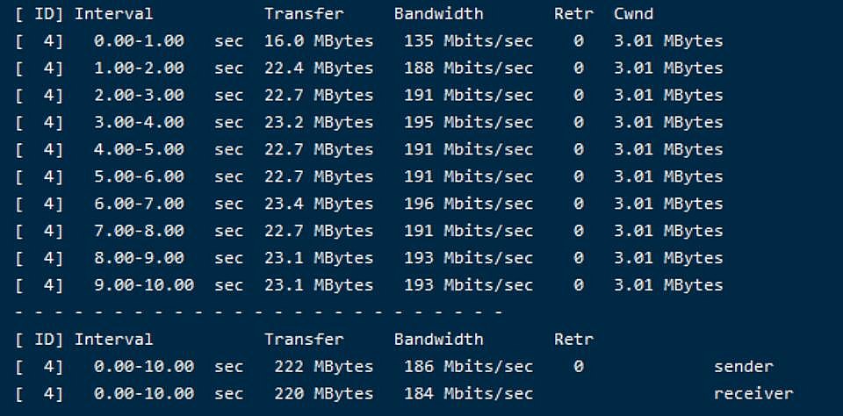Select the 0.00-1.00 interval text

(x=139, y=41)
